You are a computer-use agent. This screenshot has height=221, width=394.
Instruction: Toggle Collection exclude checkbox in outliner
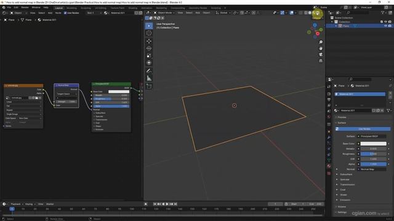(x=382, y=22)
